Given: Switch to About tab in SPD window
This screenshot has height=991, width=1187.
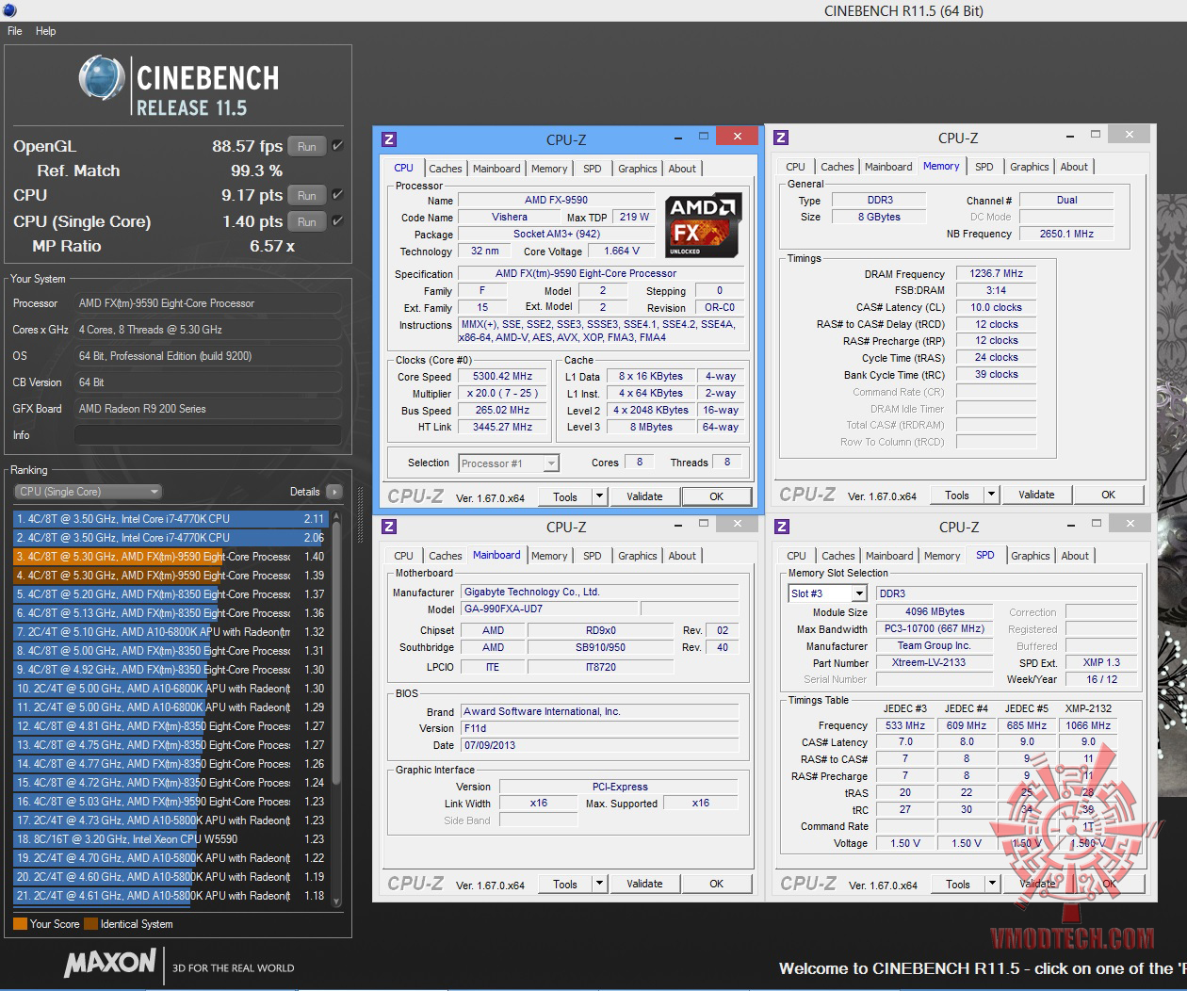Looking at the screenshot, I should pyautogui.click(x=1075, y=556).
